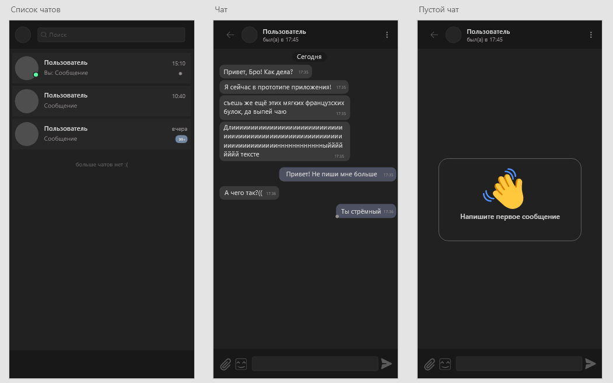613x383 pixels.
Task: Open the chat with time 15:10
Action: (x=101, y=68)
